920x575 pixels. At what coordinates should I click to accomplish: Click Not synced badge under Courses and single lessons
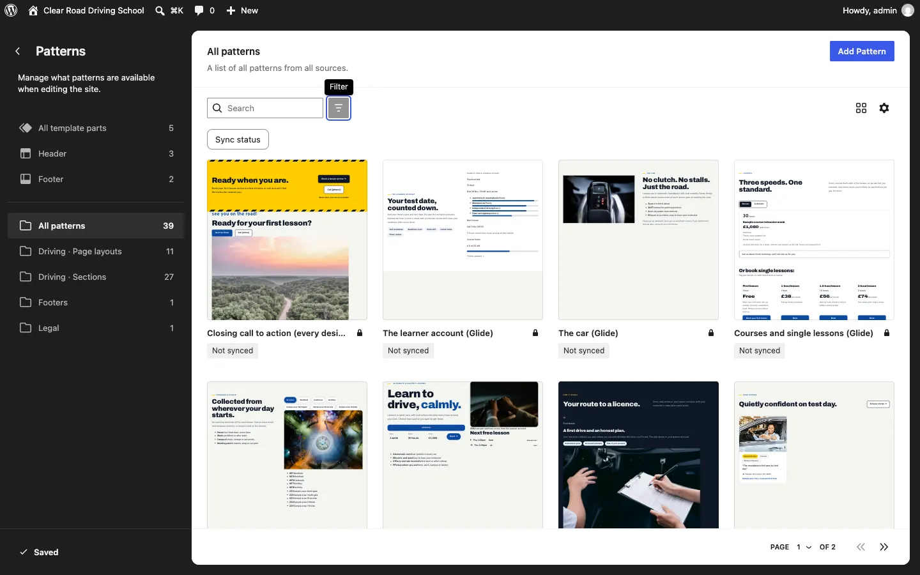(760, 351)
